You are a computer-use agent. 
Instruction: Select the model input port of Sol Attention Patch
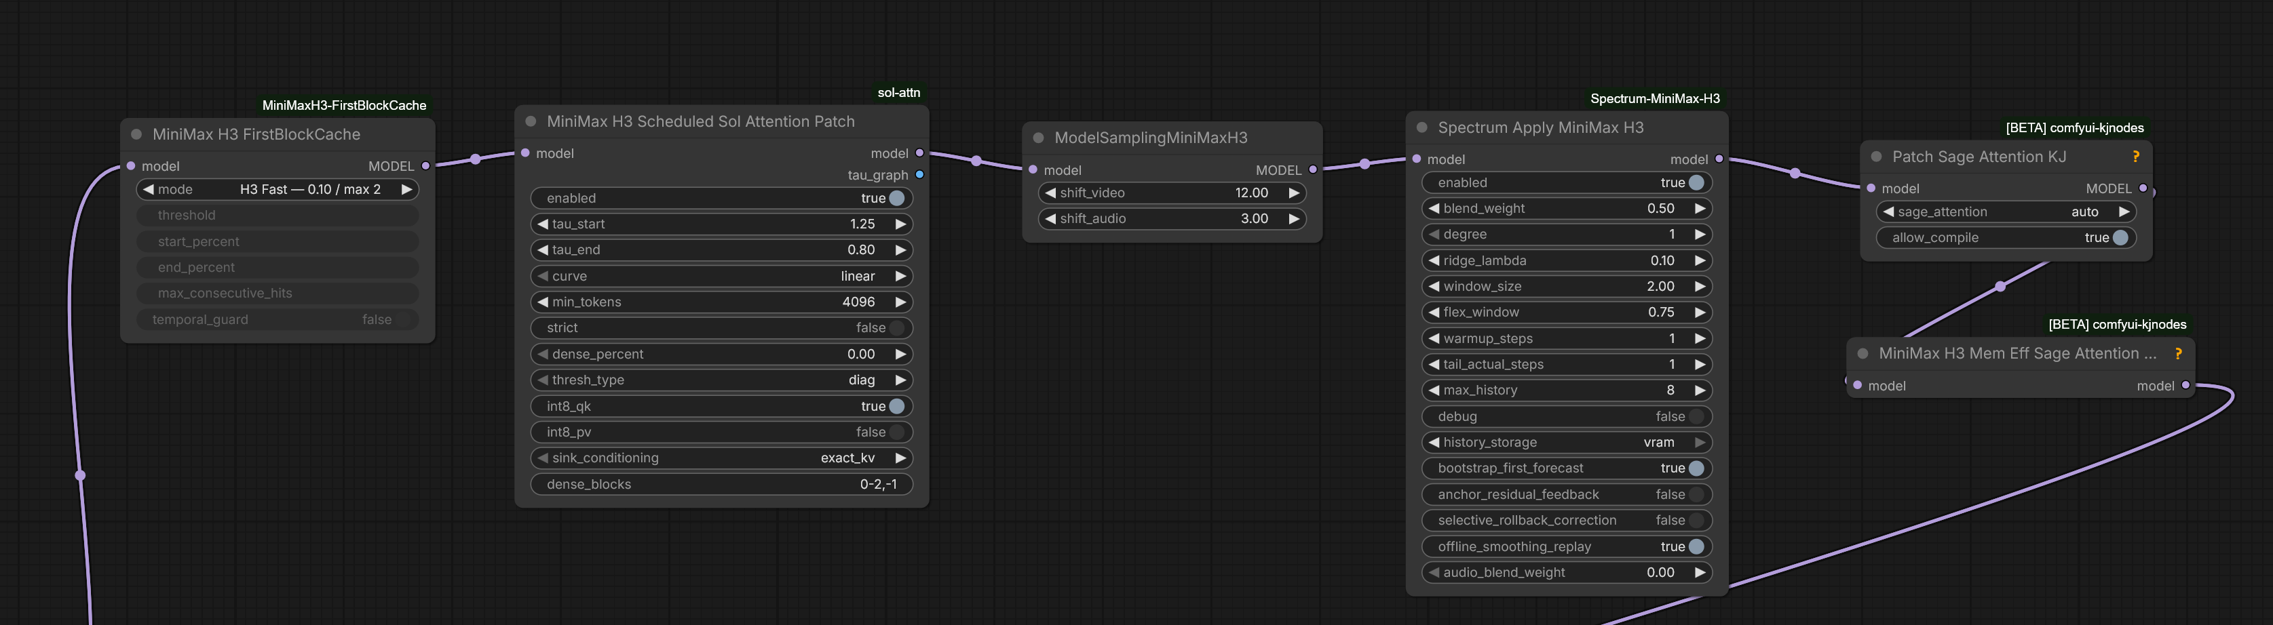[526, 153]
